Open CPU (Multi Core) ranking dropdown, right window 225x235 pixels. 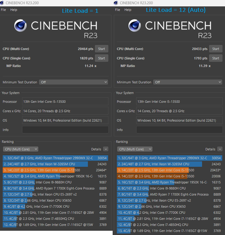pyautogui.click(x=135, y=149)
